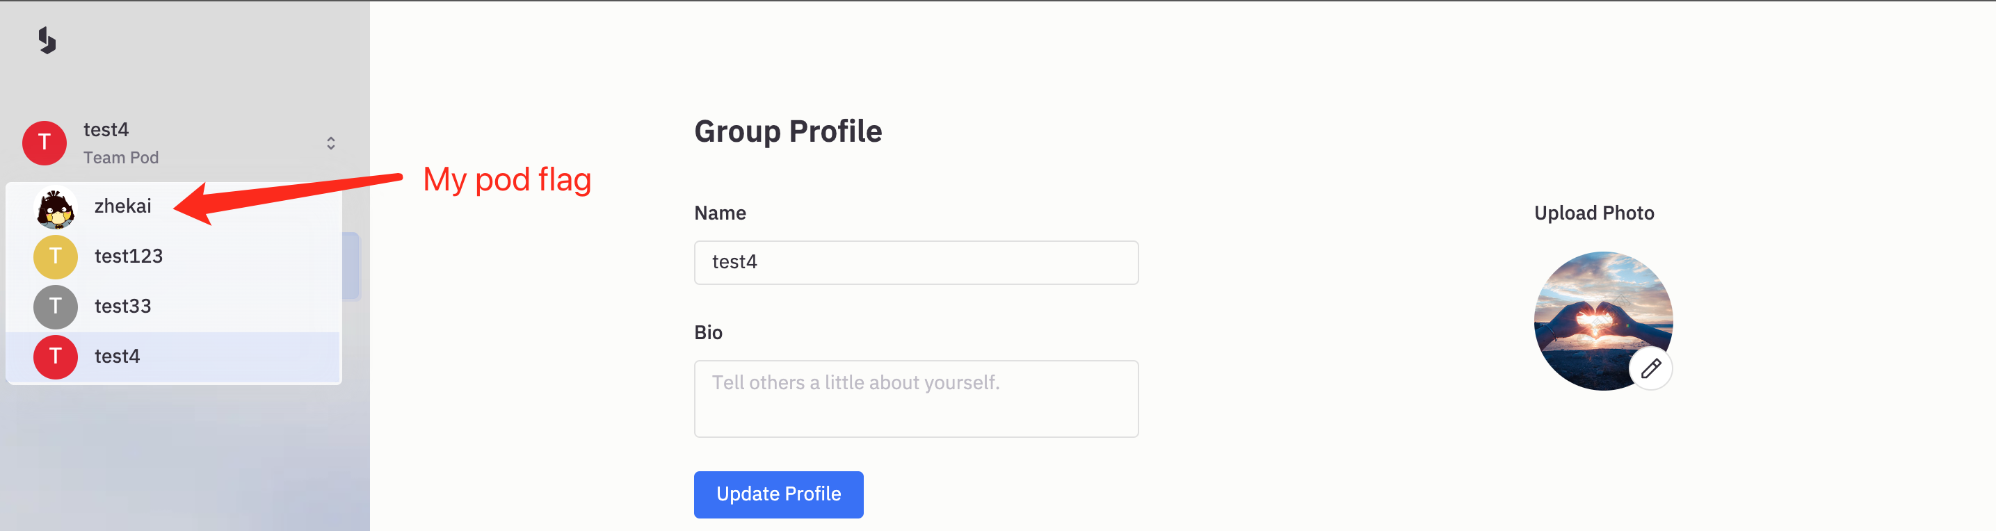
Task: Click the yellow test123 avatar icon
Action: coord(55,256)
